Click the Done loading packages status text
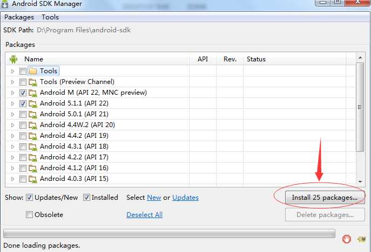This screenshot has width=371, height=252. [x=42, y=246]
